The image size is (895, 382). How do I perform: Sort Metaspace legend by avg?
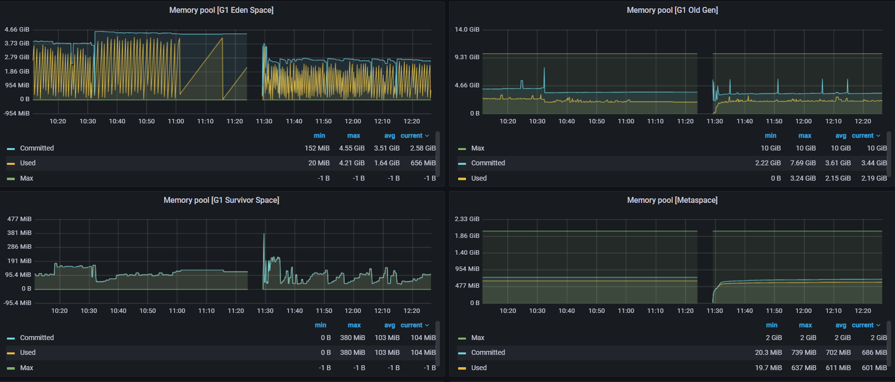coord(841,325)
